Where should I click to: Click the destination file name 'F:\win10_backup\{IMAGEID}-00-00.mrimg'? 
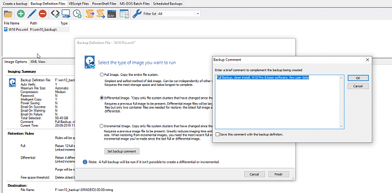(x=84, y=190)
